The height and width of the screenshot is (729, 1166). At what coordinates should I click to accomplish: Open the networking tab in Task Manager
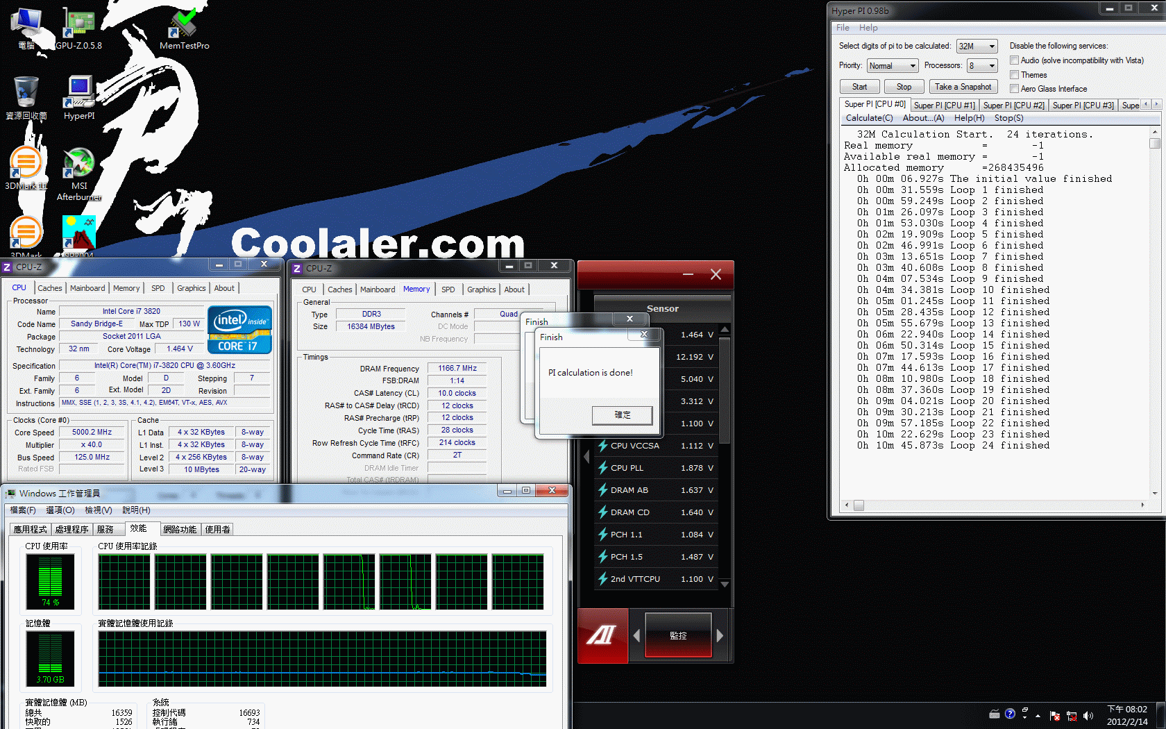180,530
